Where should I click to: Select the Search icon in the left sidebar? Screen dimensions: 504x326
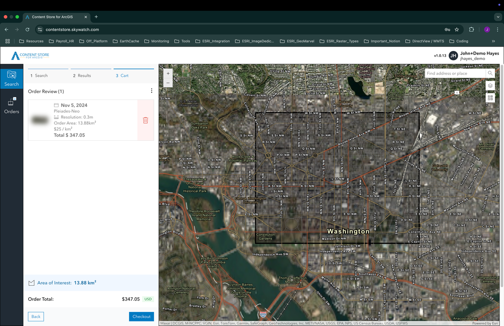[11, 78]
